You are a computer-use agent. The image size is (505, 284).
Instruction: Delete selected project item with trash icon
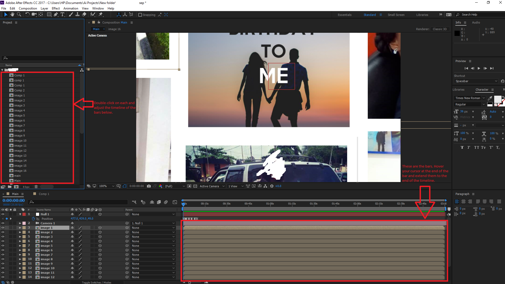(36, 187)
